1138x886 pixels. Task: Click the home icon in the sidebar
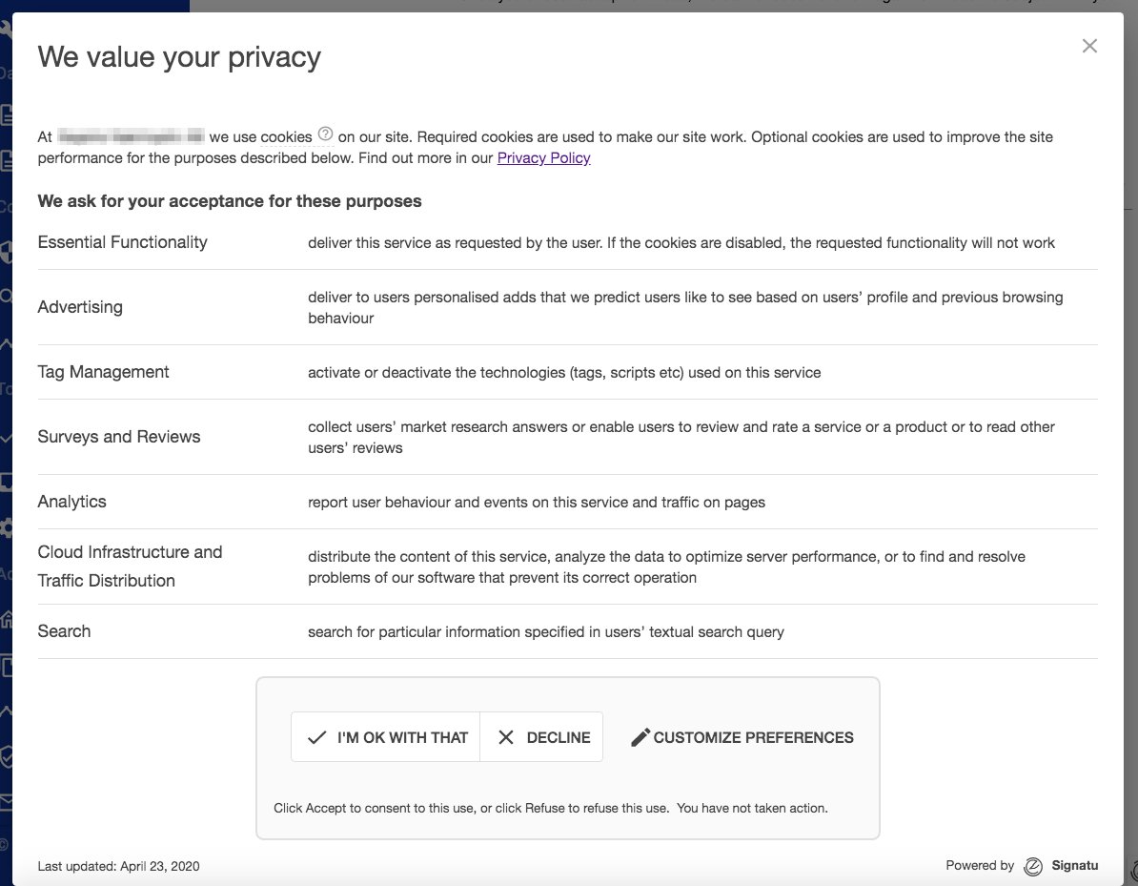tap(6, 620)
